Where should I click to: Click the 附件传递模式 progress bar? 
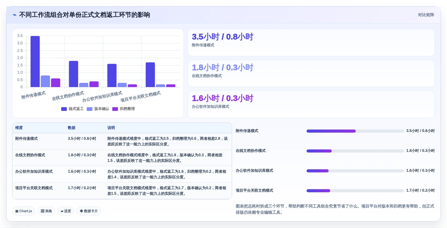[x=355, y=131]
